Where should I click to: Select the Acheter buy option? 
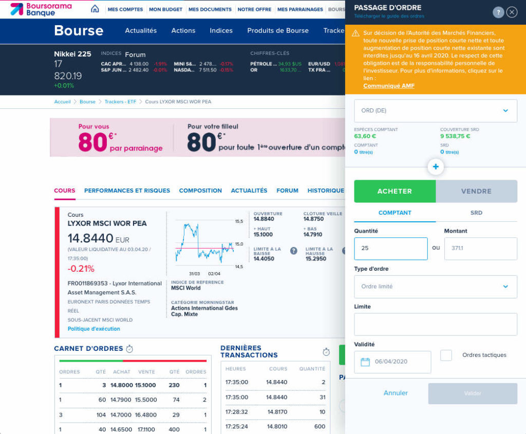tap(395, 191)
